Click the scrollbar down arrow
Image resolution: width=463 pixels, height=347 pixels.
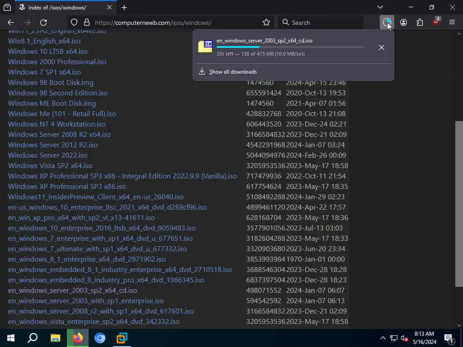(x=459, y=325)
